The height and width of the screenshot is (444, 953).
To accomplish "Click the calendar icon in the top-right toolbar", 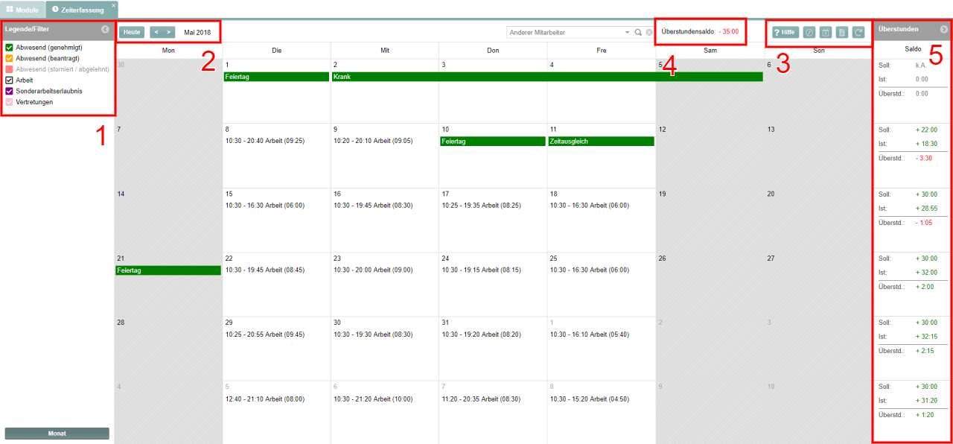I will (826, 32).
